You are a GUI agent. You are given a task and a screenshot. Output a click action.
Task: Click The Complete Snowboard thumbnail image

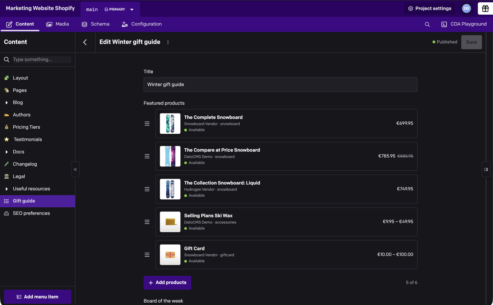(x=170, y=123)
